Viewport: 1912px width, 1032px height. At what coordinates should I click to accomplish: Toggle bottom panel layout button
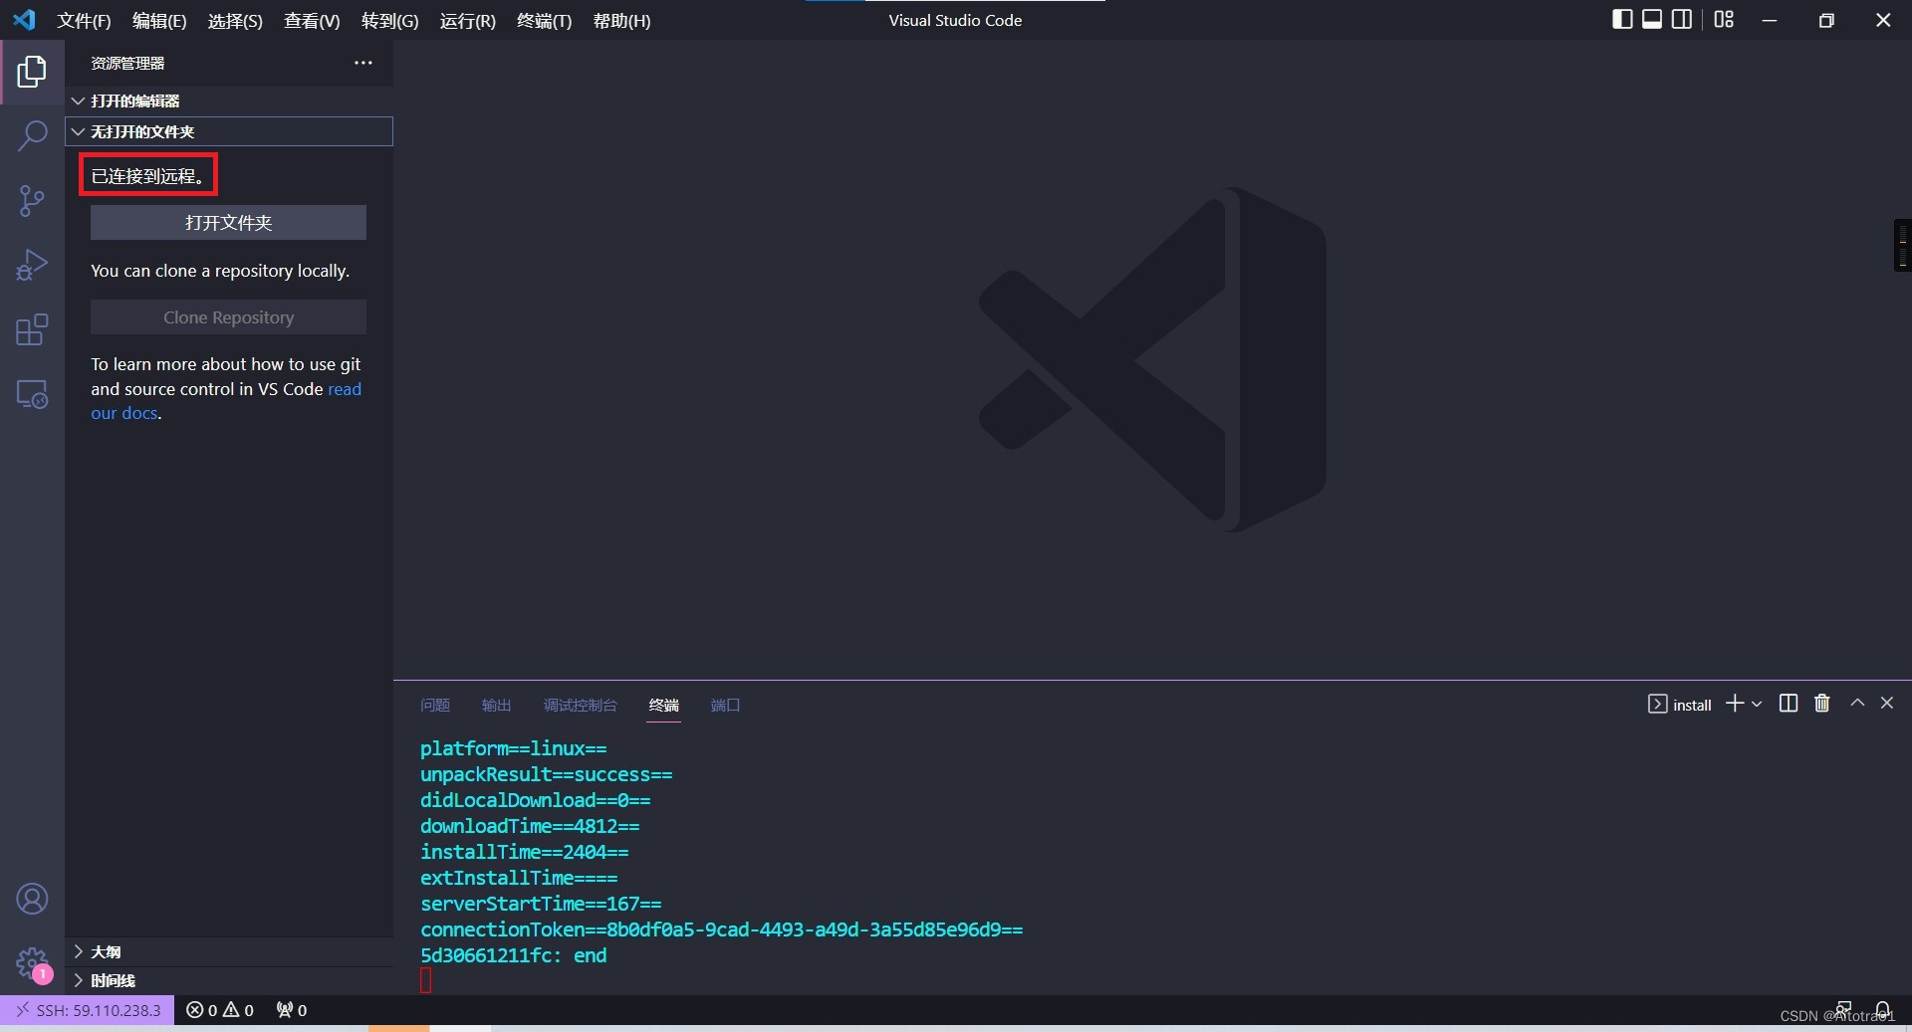1652,19
